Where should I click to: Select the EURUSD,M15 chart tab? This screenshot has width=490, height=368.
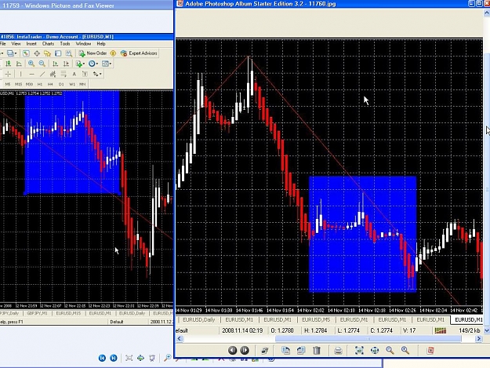[x=68, y=313]
